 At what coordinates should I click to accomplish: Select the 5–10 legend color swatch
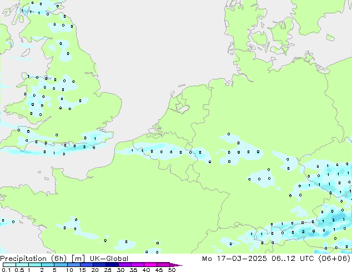61,265
